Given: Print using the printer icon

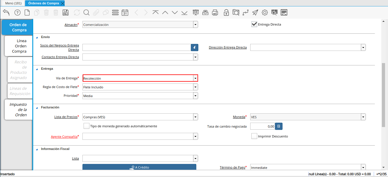Looking at the screenshot, I should click(x=215, y=12).
